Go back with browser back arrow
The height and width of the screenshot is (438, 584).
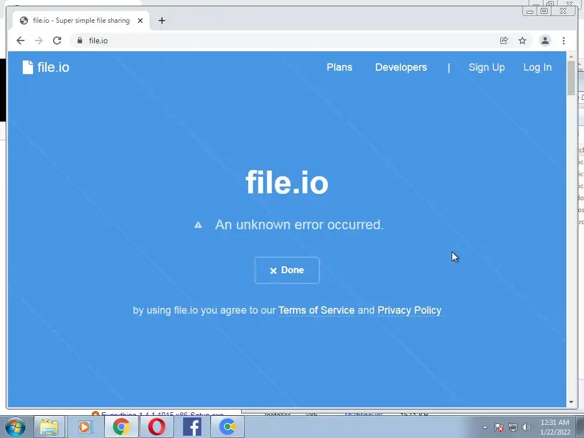point(21,40)
